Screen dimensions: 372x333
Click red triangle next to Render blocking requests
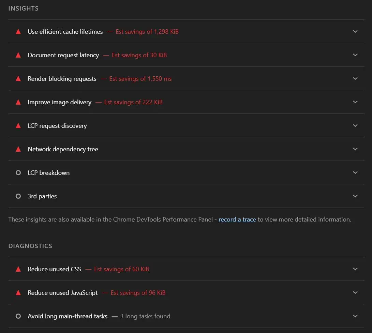coord(18,79)
